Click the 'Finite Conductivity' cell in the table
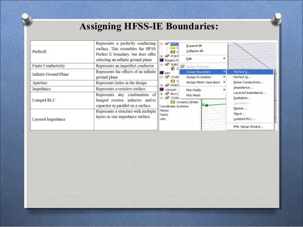303x227 pixels. pos(62,66)
